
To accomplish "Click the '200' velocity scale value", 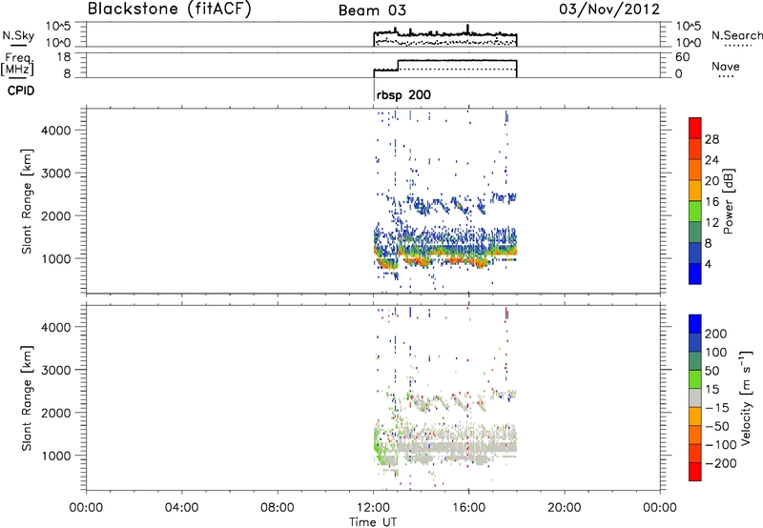I will pos(716,334).
